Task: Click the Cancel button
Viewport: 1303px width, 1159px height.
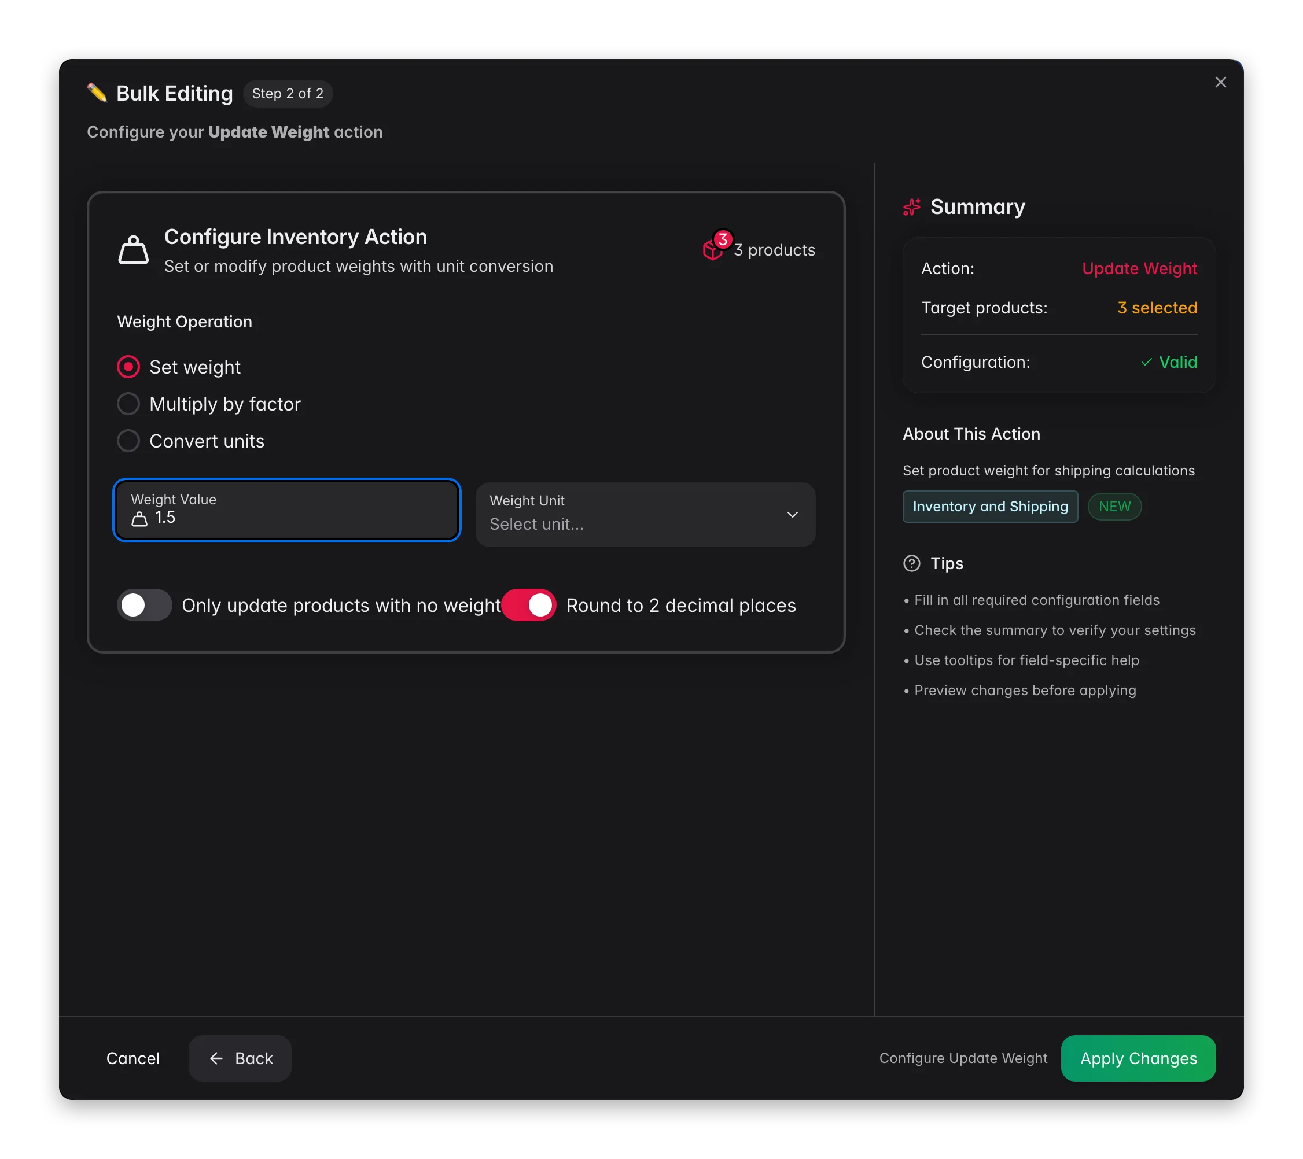Action: pyautogui.click(x=132, y=1058)
